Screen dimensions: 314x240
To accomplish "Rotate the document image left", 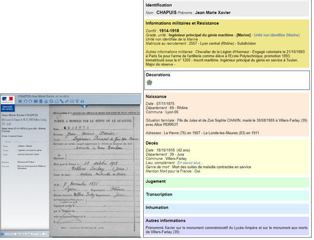I will pos(25,101).
